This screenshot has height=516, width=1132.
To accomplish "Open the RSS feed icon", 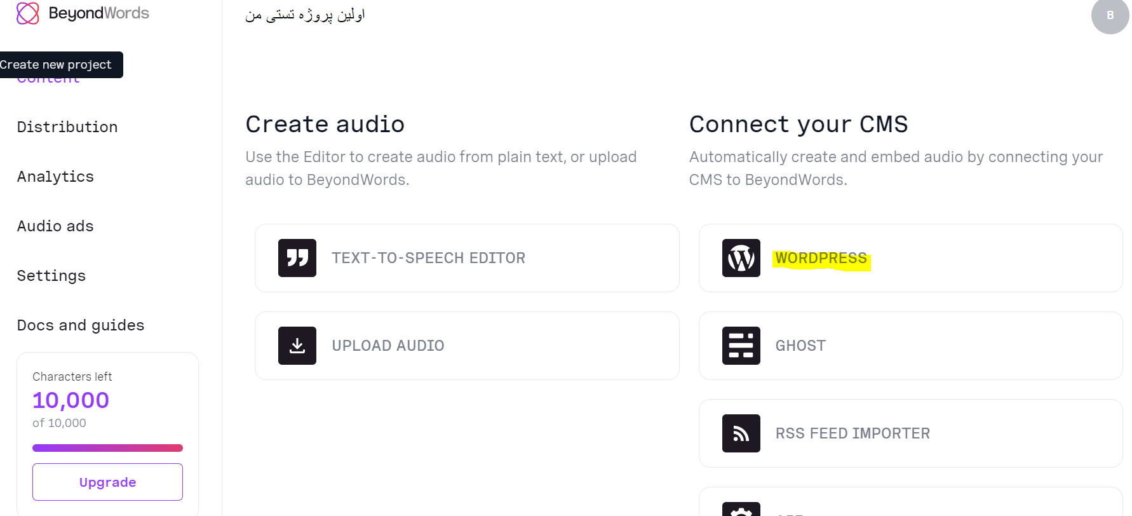I will [x=741, y=433].
